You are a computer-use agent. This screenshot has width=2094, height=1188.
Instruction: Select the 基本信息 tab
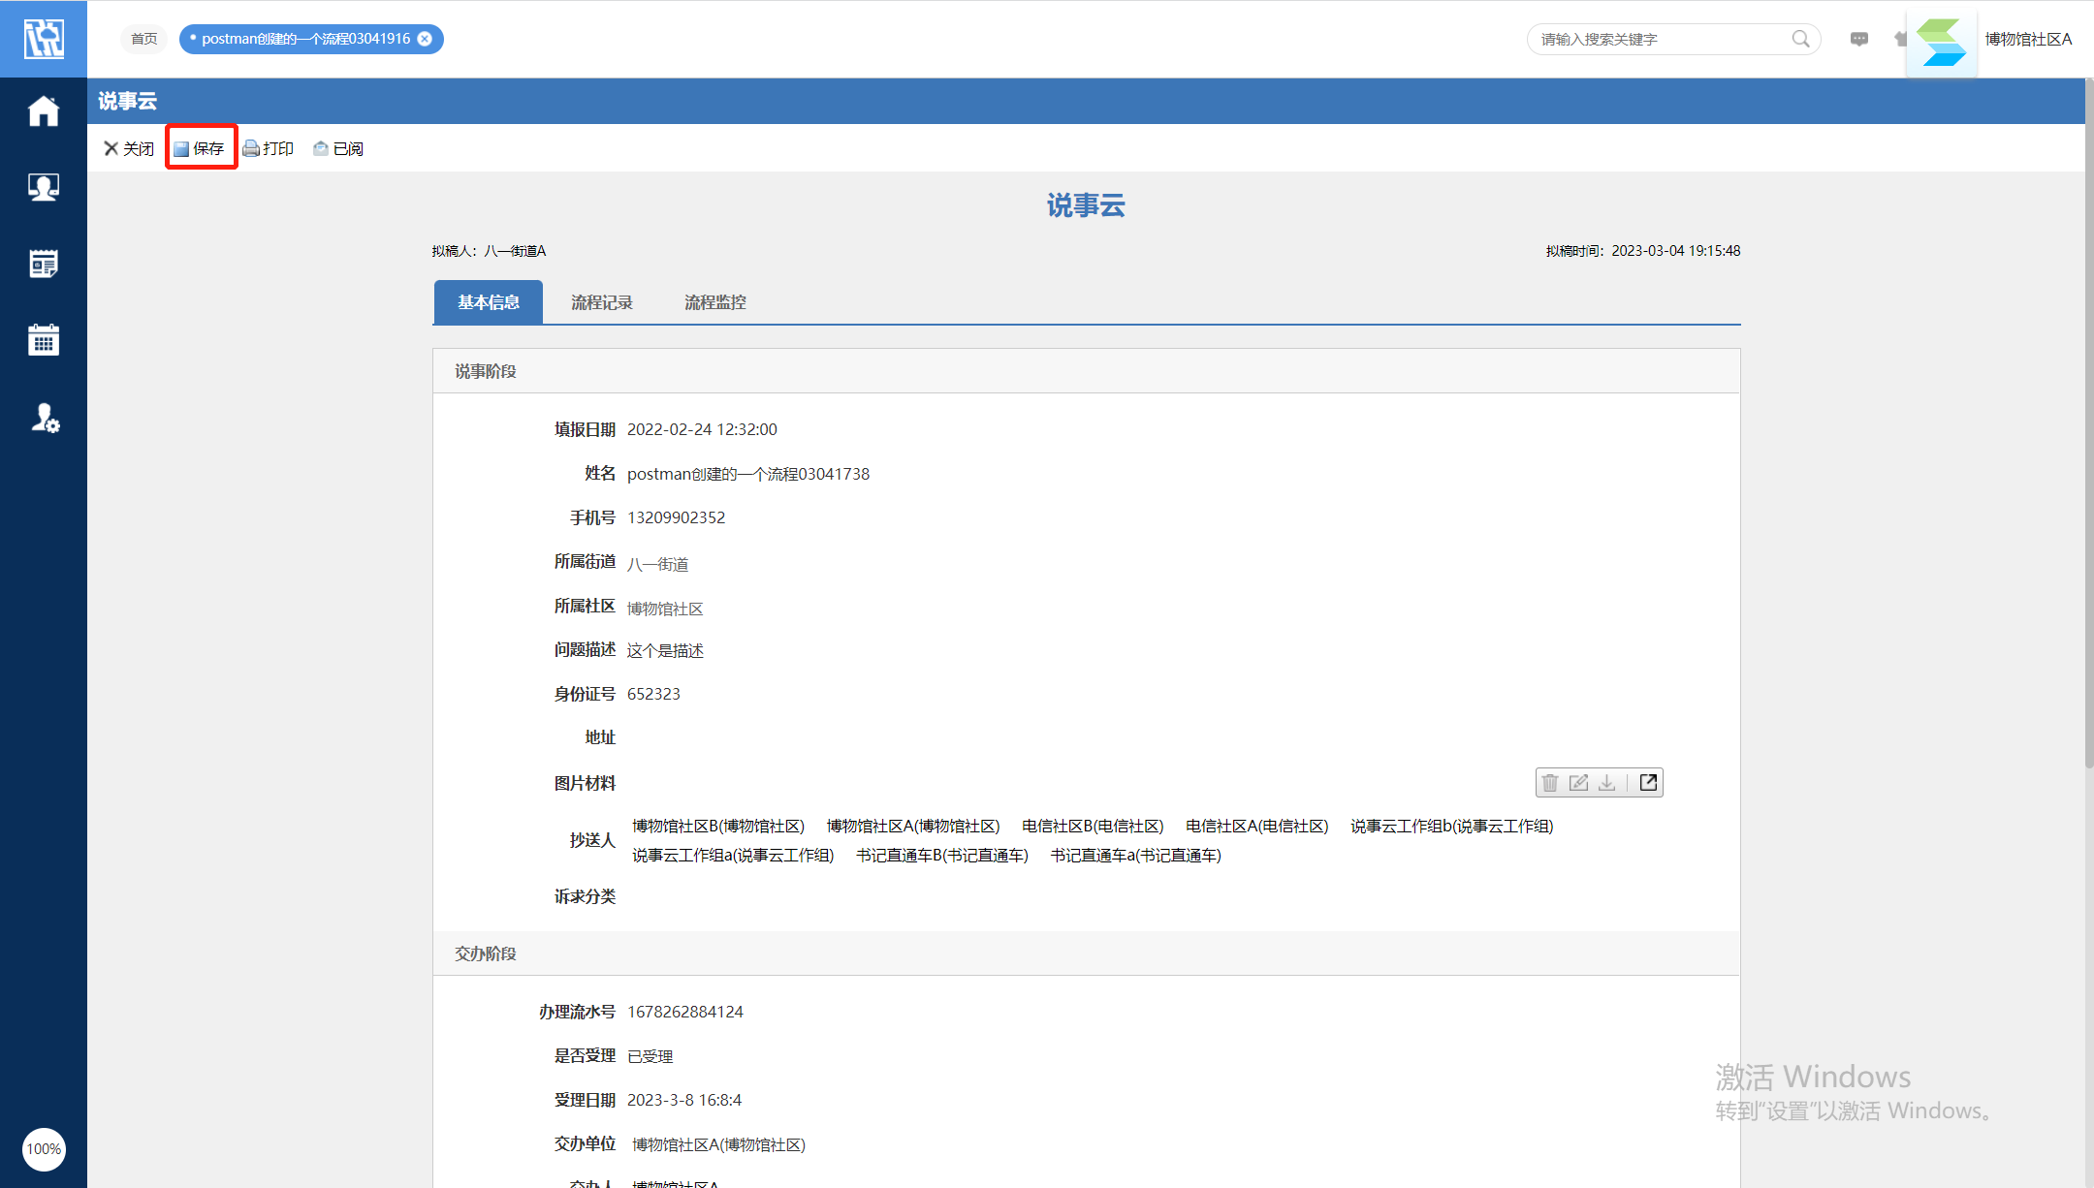coord(488,302)
